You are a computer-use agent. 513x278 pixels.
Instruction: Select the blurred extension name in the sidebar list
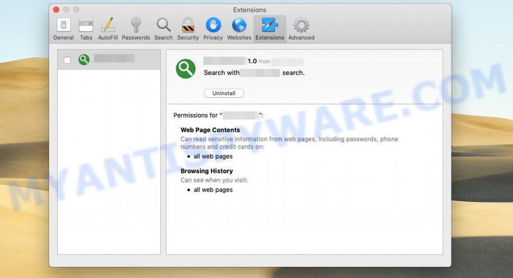tap(114, 58)
